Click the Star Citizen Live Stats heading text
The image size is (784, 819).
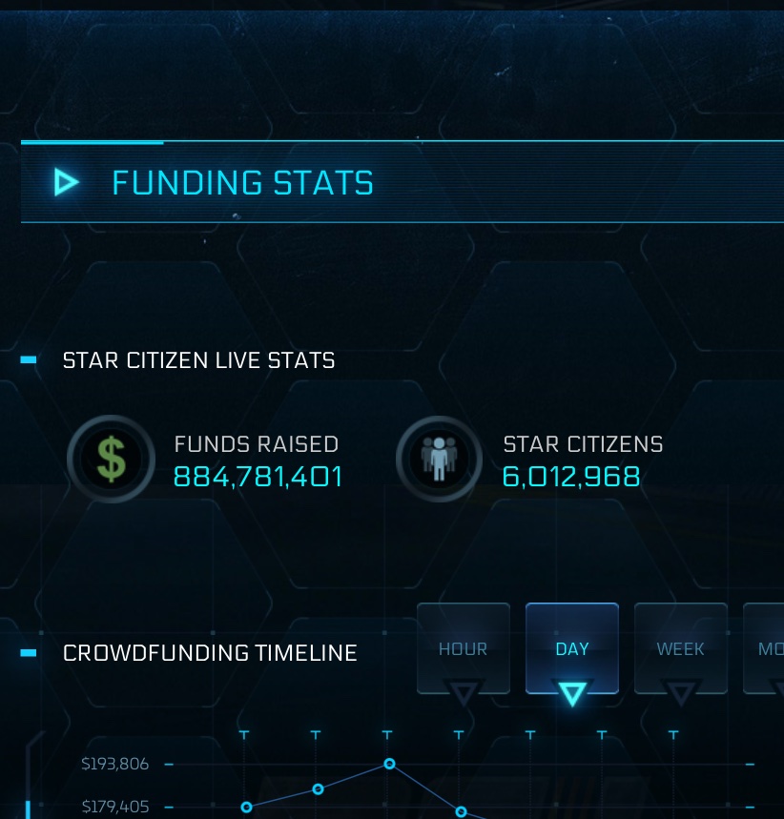[x=198, y=360]
